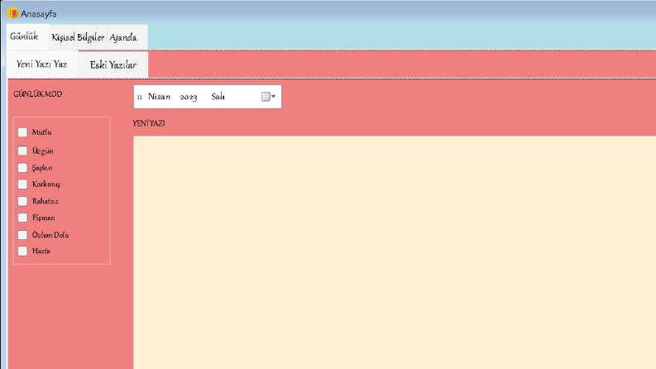Screen dimensions: 656x369
Task: Select the Yeni Yazı Yaz tab
Action: tap(42, 64)
